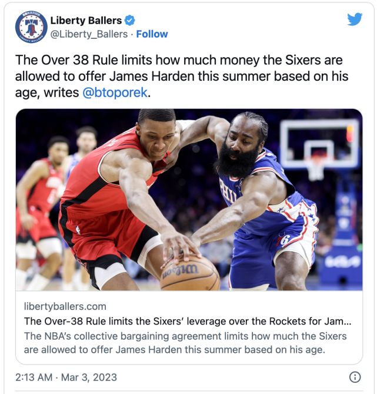377x394 pixels.
Task: Open the Liberty Ballers profile avatar
Action: coord(31,27)
